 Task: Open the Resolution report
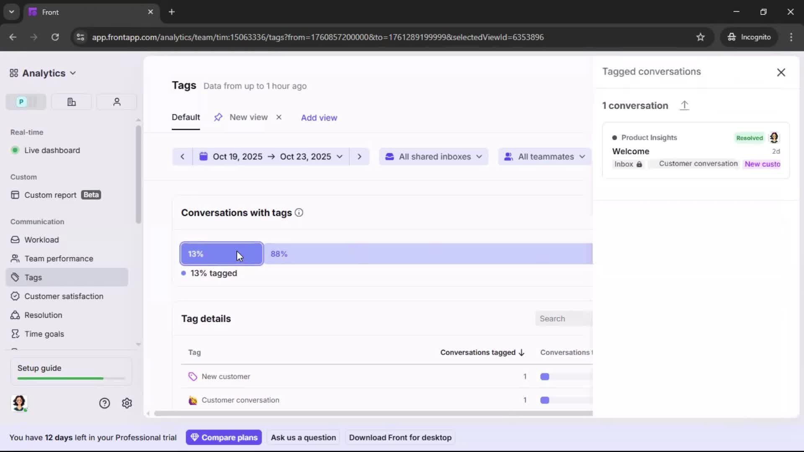(x=43, y=315)
